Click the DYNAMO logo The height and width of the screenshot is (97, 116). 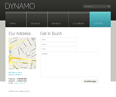20,6
